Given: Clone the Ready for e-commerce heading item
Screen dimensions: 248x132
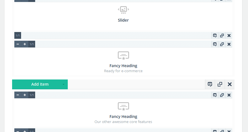Looking at the screenshot, I should click(x=222, y=44).
